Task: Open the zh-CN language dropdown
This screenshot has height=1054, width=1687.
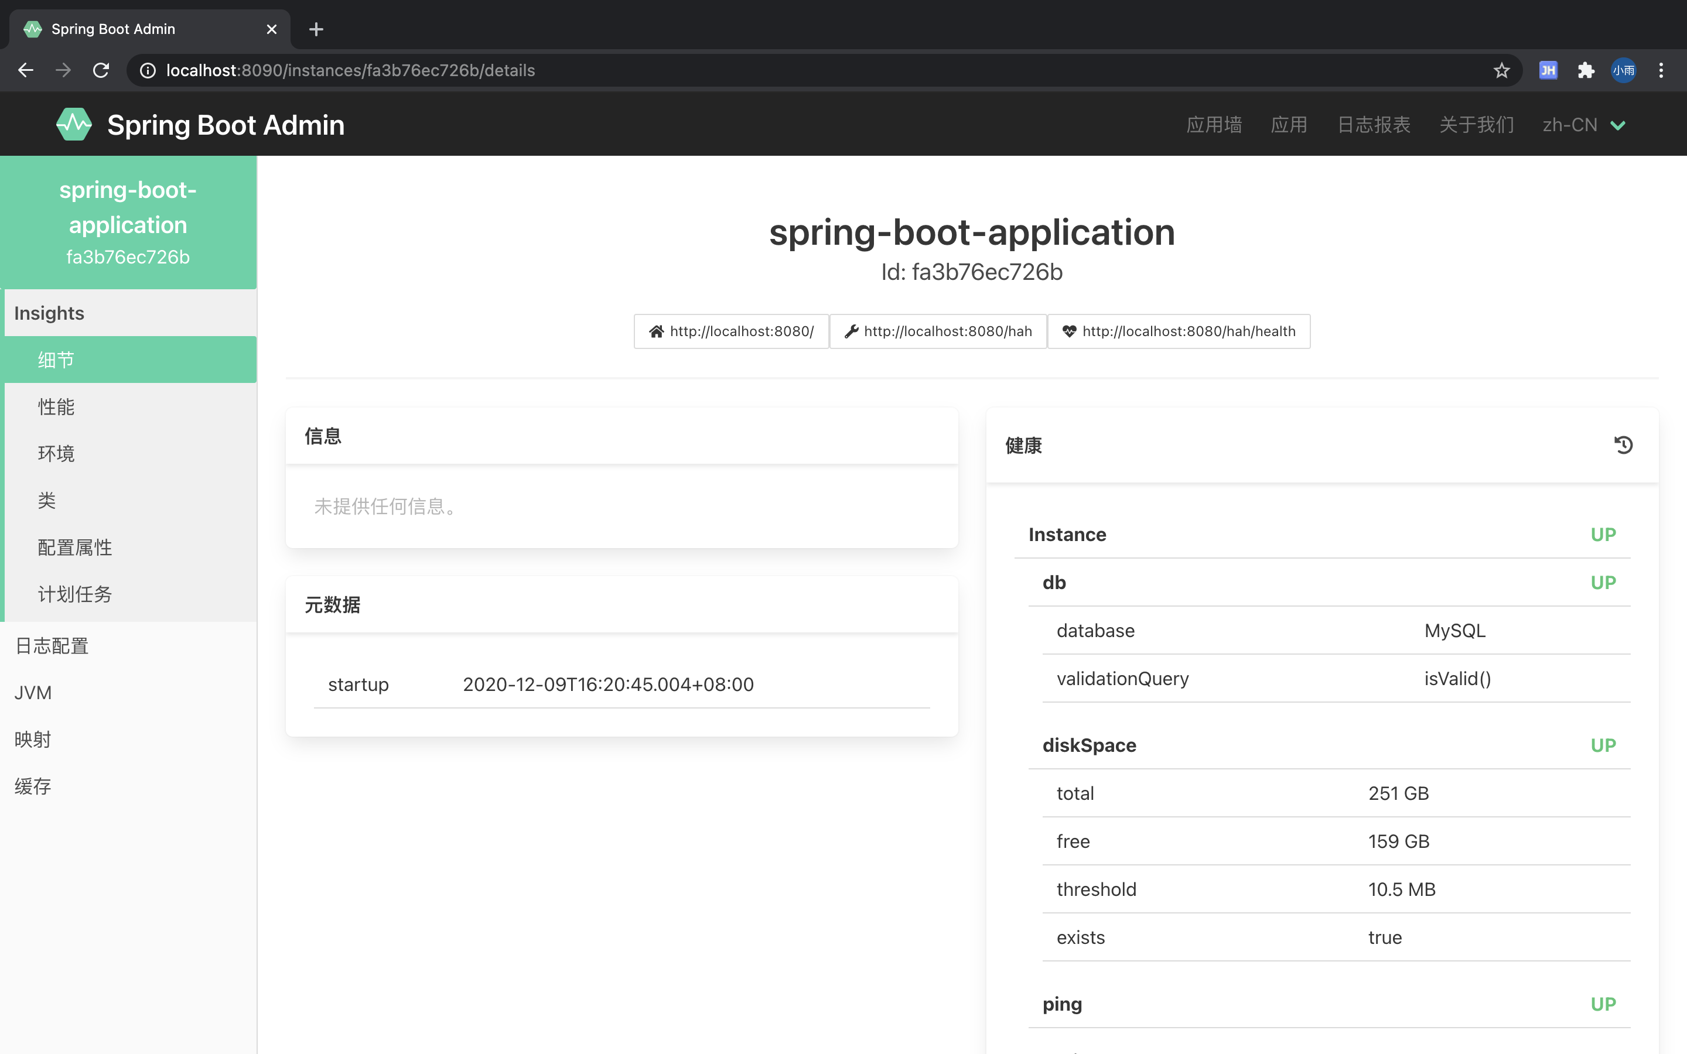Action: pyautogui.click(x=1584, y=125)
